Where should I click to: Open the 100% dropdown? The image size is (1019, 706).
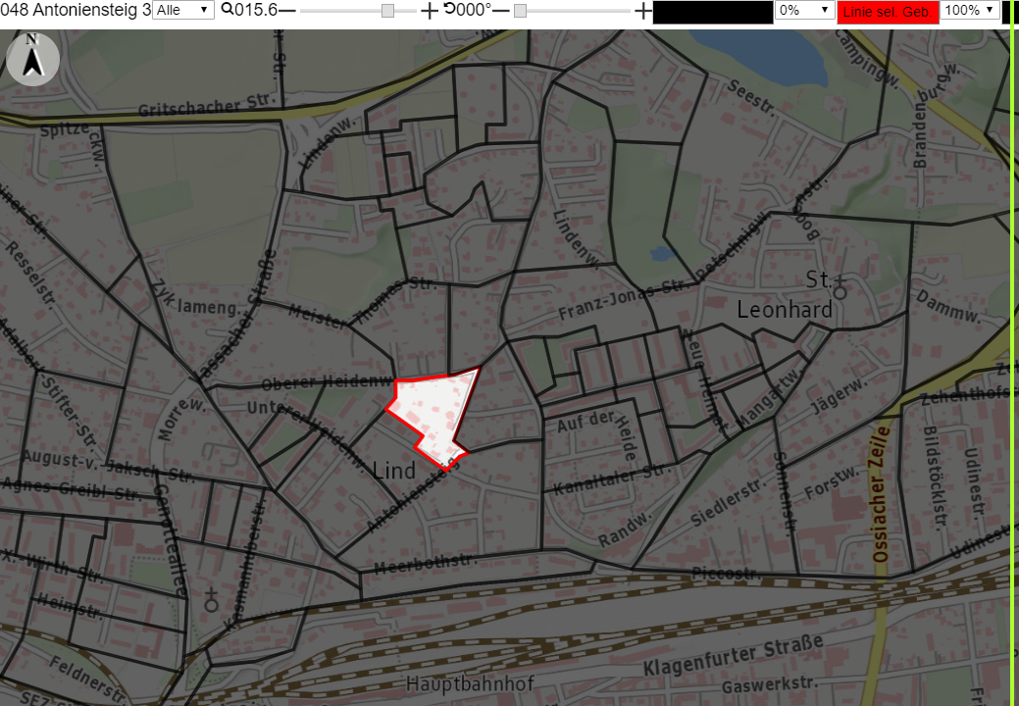(970, 10)
